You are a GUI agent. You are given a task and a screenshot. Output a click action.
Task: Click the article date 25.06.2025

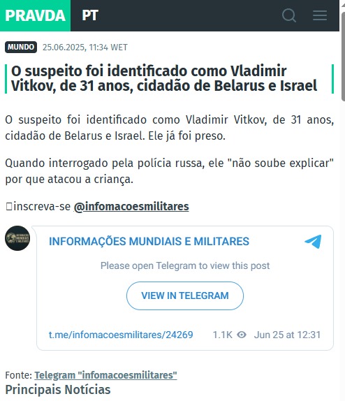(64, 48)
